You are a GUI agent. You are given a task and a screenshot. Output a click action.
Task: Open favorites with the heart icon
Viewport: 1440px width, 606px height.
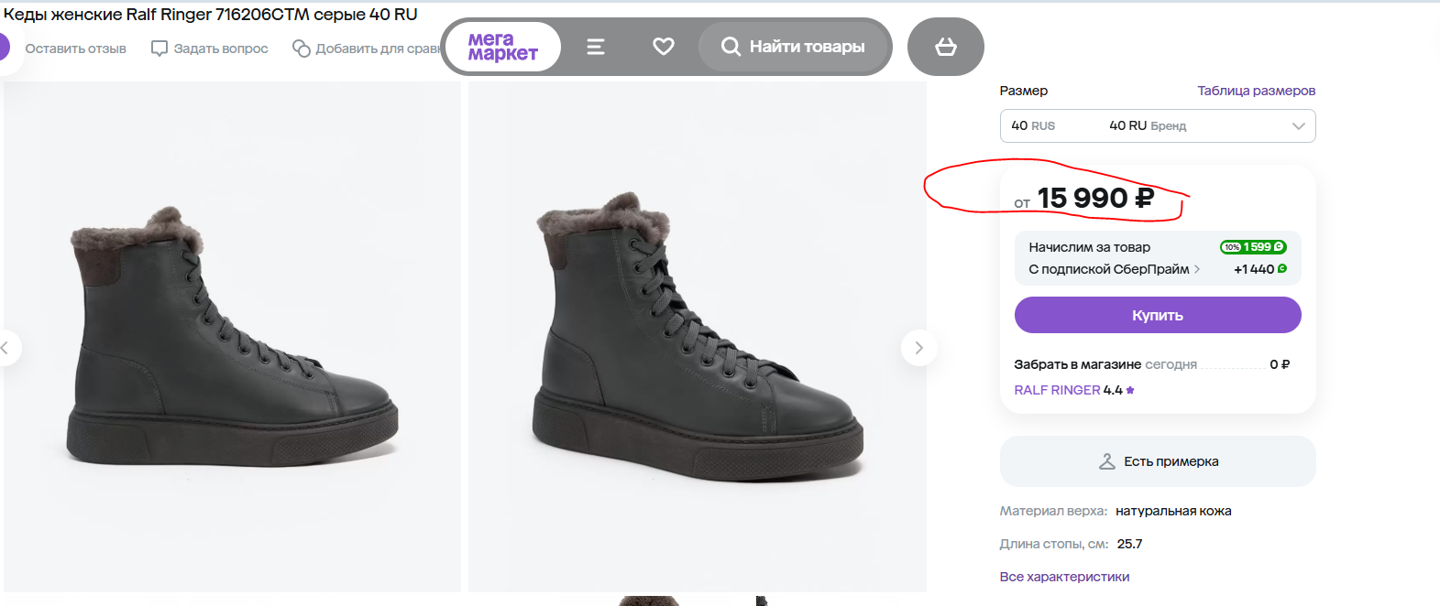(x=664, y=47)
